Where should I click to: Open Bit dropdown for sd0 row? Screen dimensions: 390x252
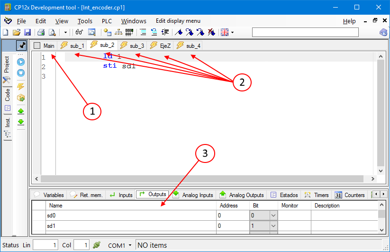(x=273, y=216)
